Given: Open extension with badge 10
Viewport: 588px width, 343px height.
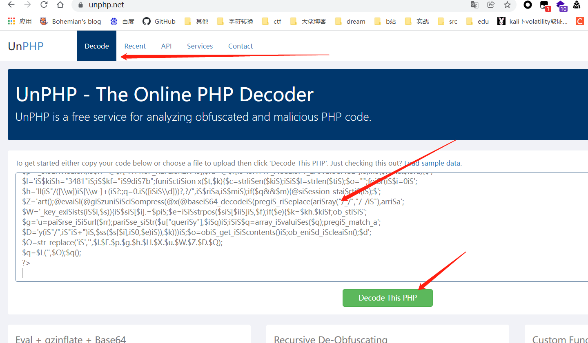Looking at the screenshot, I should point(561,6).
